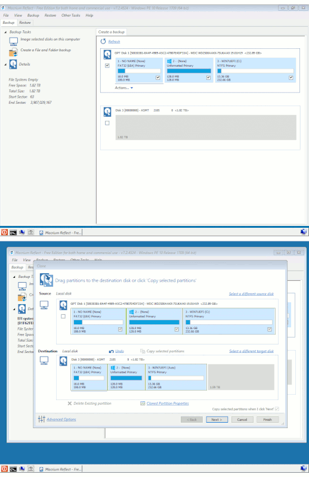Select the 1.82 TB unallocated area on Disk 3
This screenshot has width=309, height=477.
[x=206, y=128]
